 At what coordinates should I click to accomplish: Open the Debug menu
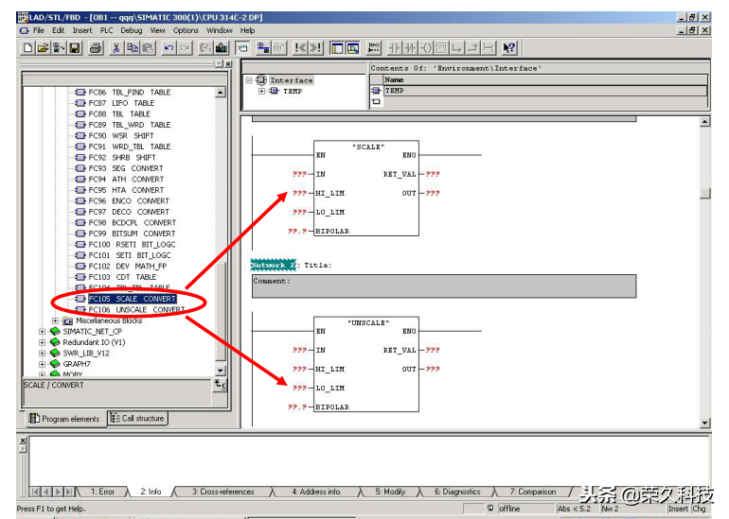132,30
